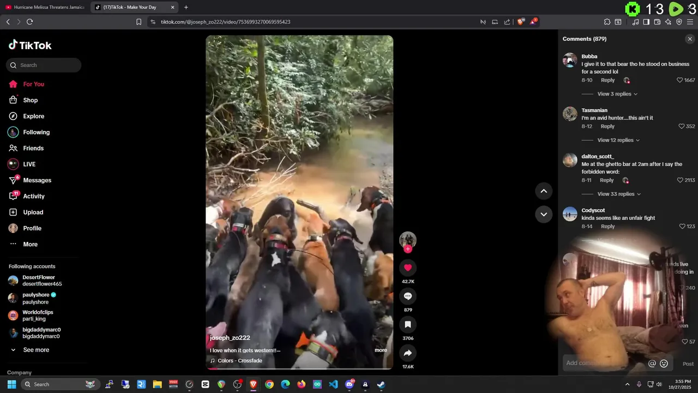Like Tasmanian's comment heart
The image size is (698, 393).
coord(681,126)
